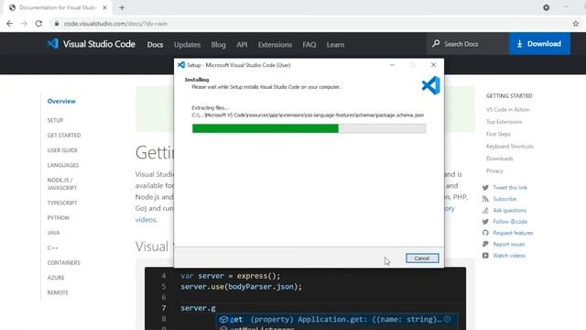Click the icon beside Ask questions
586x330 pixels.
pyautogui.click(x=485, y=210)
